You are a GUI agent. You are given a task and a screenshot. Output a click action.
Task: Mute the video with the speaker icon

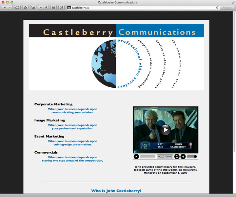[x=183, y=157]
